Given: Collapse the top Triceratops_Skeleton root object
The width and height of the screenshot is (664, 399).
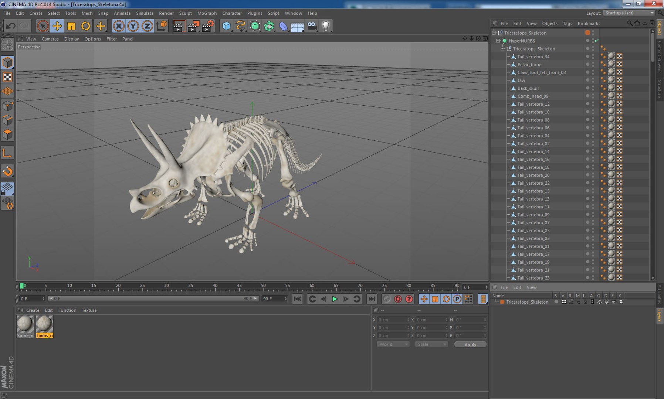Looking at the screenshot, I should click(x=494, y=33).
